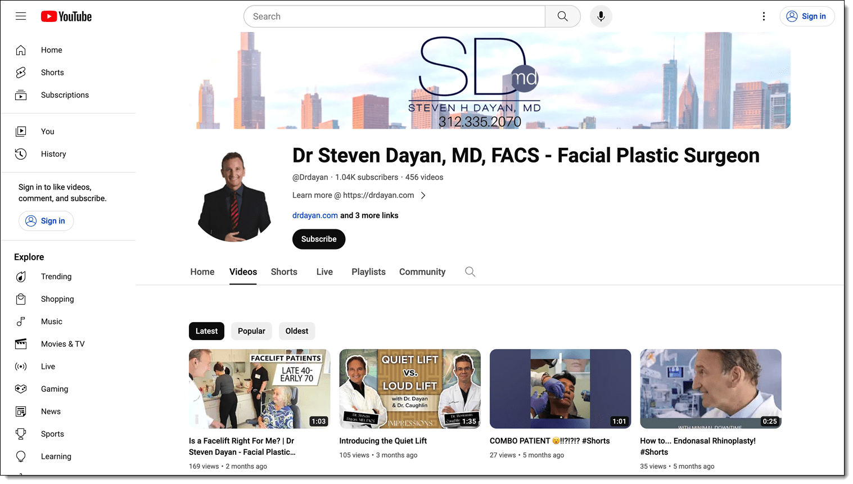Expand 'and 3 more links'

(369, 215)
